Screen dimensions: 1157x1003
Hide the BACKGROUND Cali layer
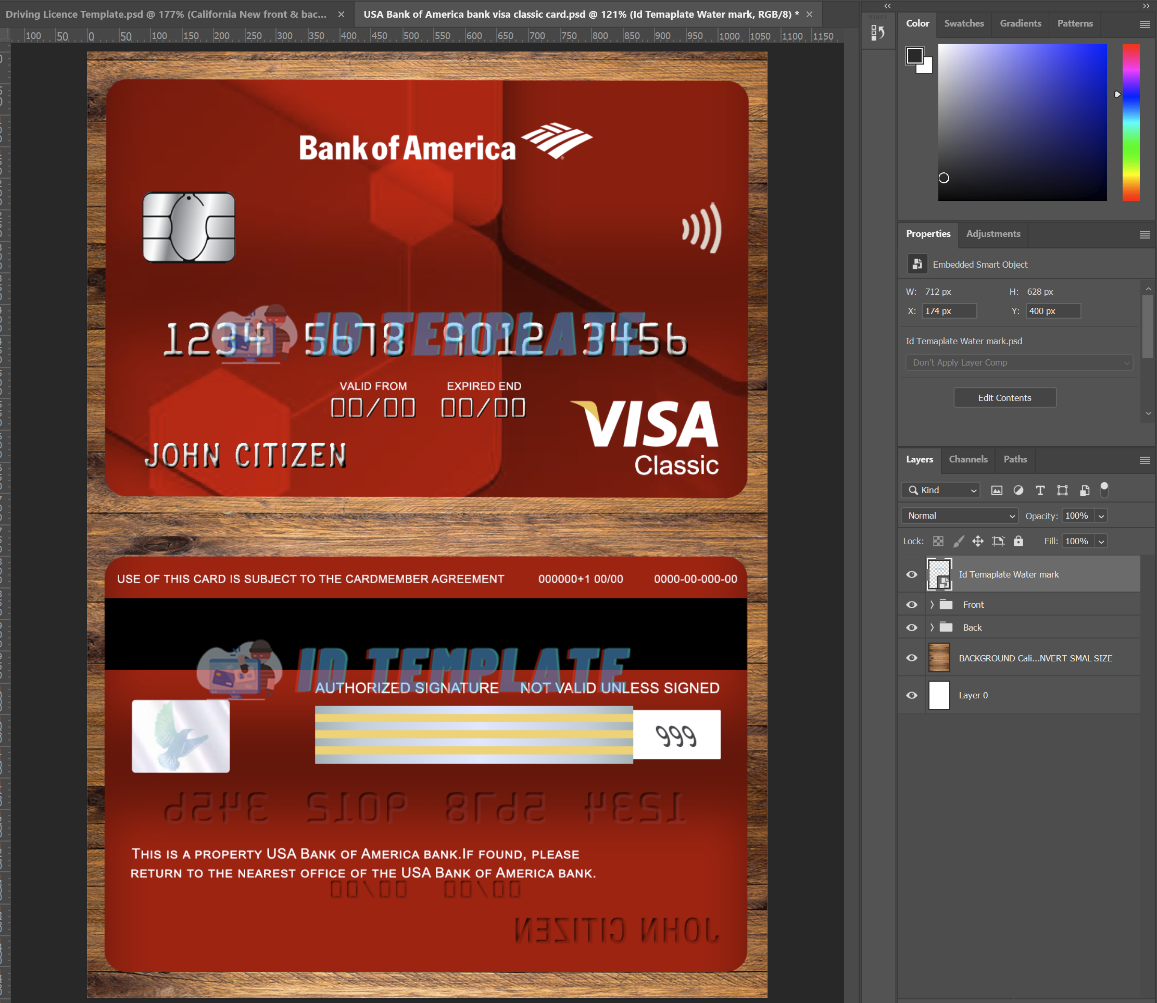[911, 658]
